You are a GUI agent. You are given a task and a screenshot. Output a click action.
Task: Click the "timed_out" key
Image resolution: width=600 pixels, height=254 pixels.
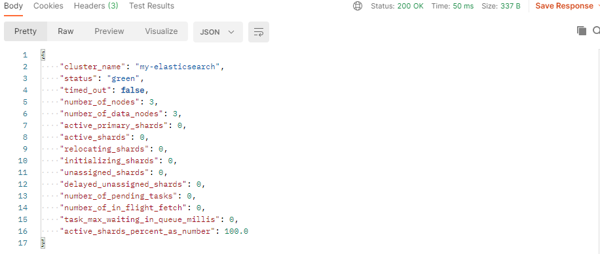86,90
